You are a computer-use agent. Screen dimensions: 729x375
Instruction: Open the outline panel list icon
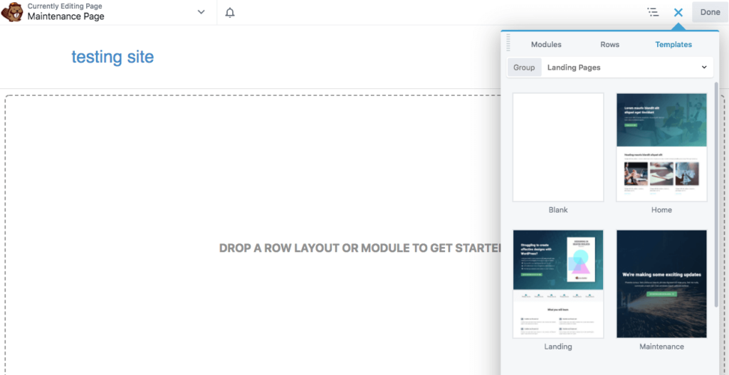(x=652, y=12)
